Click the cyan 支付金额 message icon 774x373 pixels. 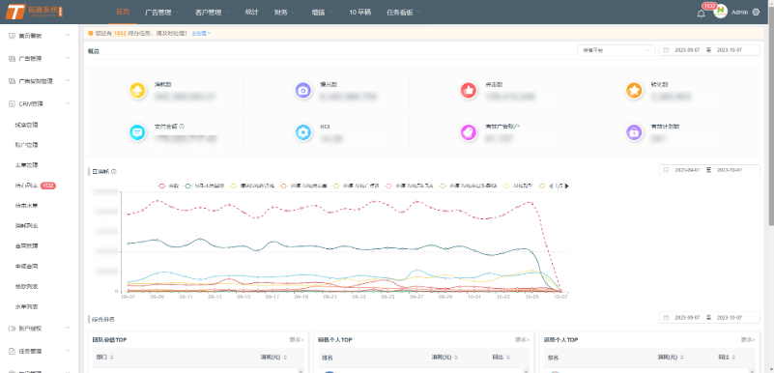point(137,132)
